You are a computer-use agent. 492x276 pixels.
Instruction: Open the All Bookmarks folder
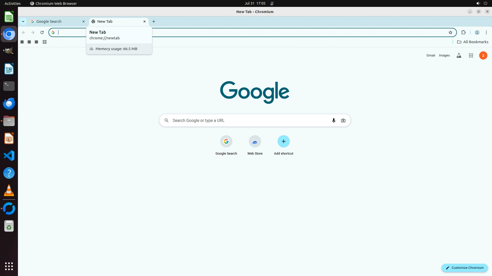[473, 42]
